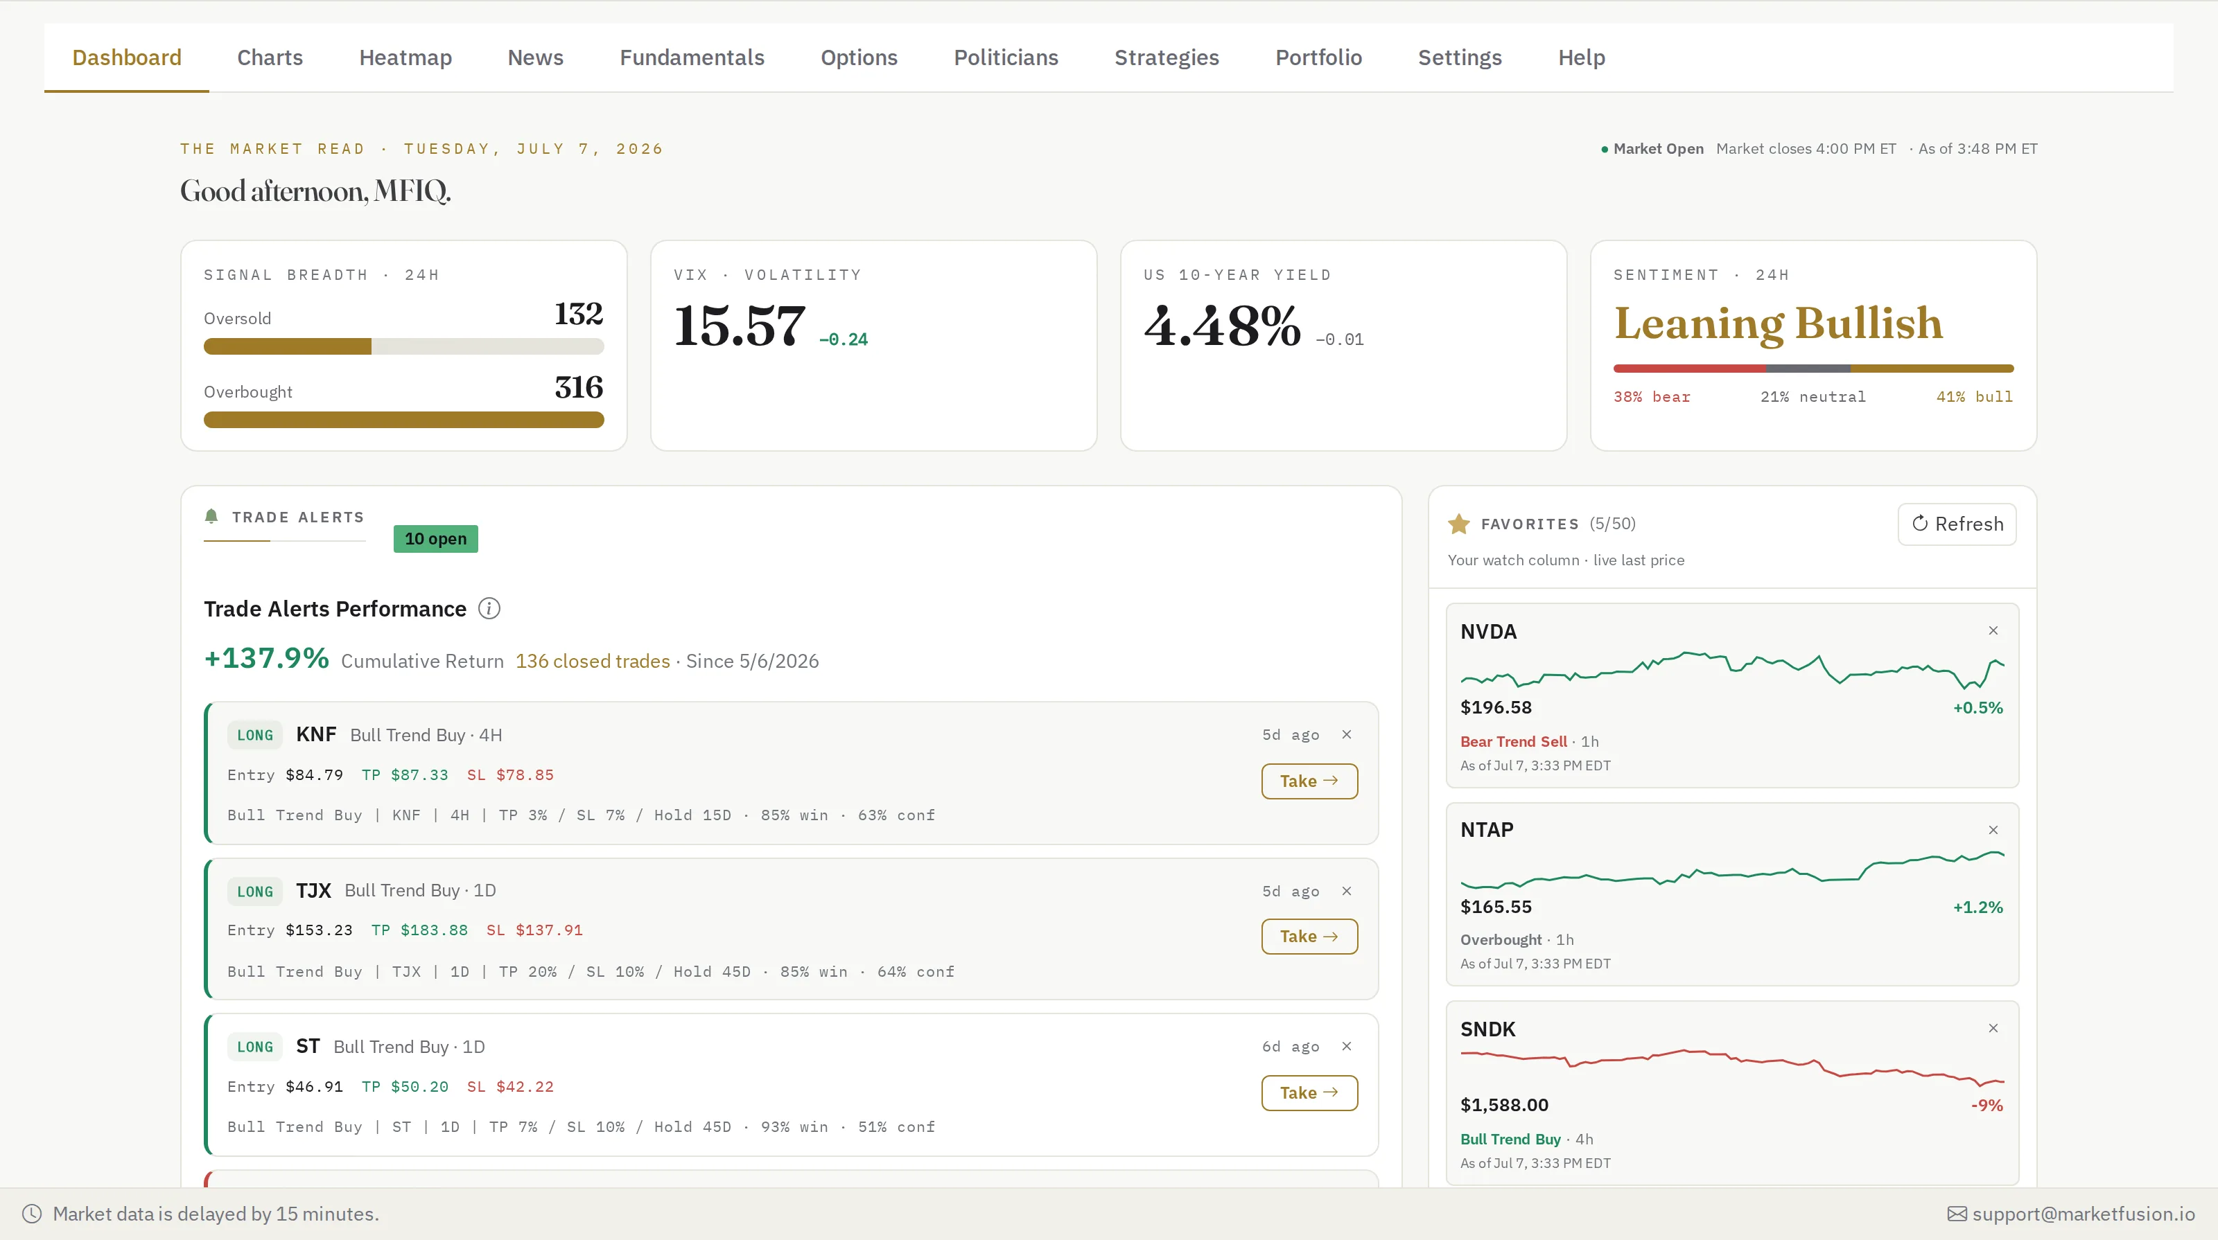Open the SNDK sparkline chart
2218x1240 pixels.
(x=1731, y=1067)
